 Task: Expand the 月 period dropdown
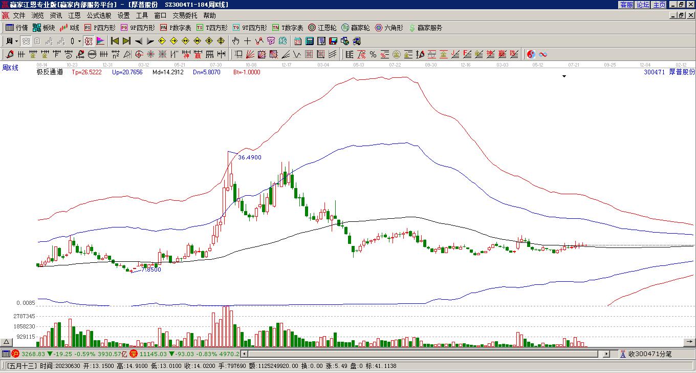pyautogui.click(x=12, y=41)
